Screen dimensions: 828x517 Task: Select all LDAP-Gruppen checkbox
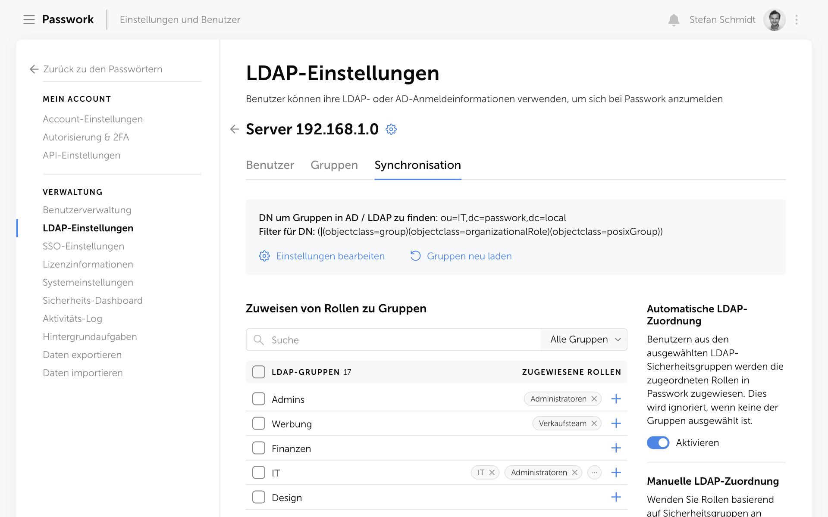(259, 372)
